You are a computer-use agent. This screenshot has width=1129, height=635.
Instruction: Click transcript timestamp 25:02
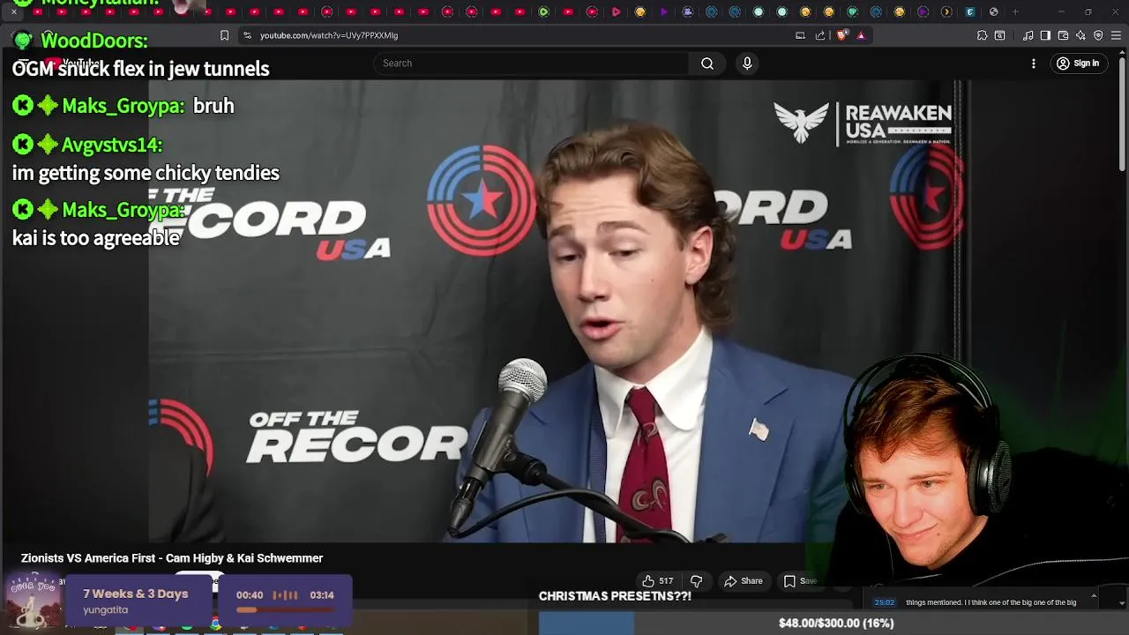[x=884, y=602]
